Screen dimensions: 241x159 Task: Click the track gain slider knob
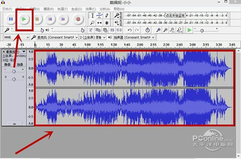tap(14, 71)
